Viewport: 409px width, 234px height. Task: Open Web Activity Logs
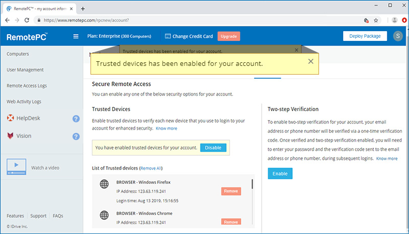point(24,102)
